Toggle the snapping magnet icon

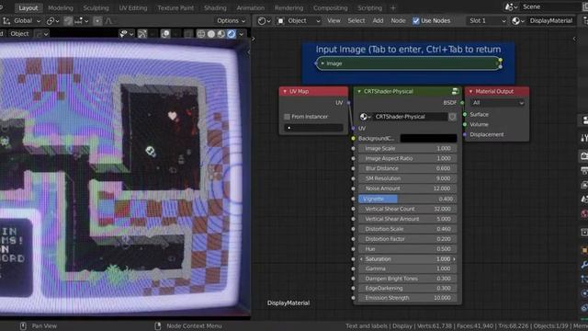coord(68,21)
